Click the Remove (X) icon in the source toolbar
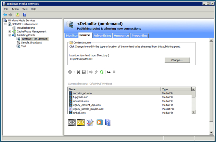This screenshot has height=142, width=216. (x=78, y=72)
